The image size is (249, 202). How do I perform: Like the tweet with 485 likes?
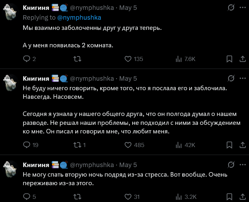point(128,145)
